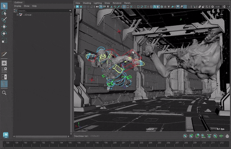Screen dimensions: 231x149
Task: Click the exposure icon in viewport toolbar
Action: pos(213,7)
